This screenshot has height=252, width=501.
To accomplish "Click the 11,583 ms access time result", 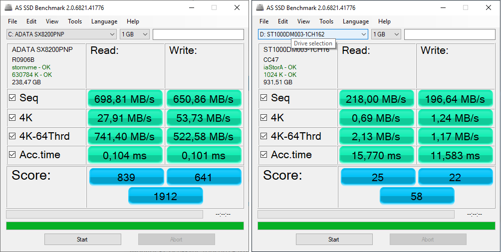I will click(455, 155).
